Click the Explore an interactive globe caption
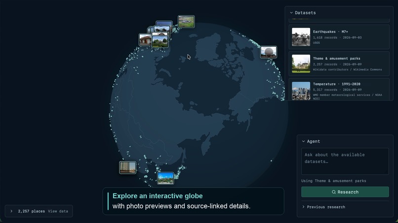398x223 pixels. coord(158,196)
